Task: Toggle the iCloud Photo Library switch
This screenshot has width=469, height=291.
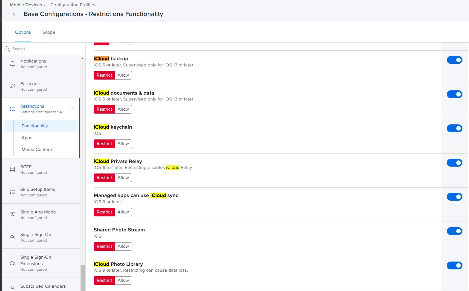Action: pyautogui.click(x=455, y=265)
